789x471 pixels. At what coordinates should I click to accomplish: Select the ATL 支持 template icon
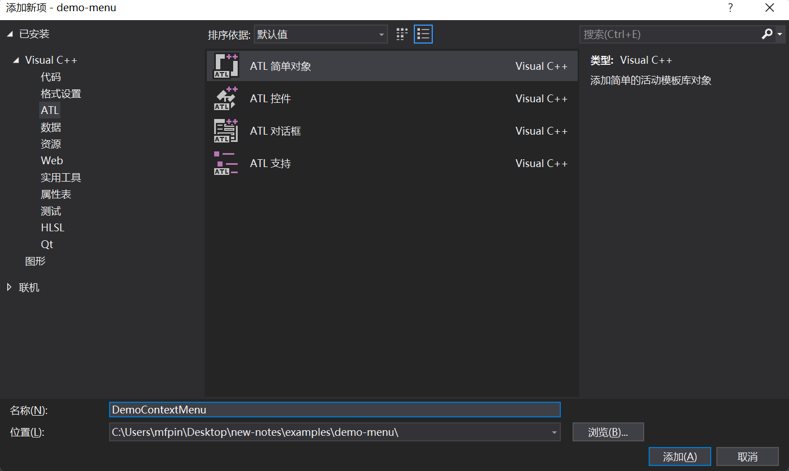(x=226, y=163)
